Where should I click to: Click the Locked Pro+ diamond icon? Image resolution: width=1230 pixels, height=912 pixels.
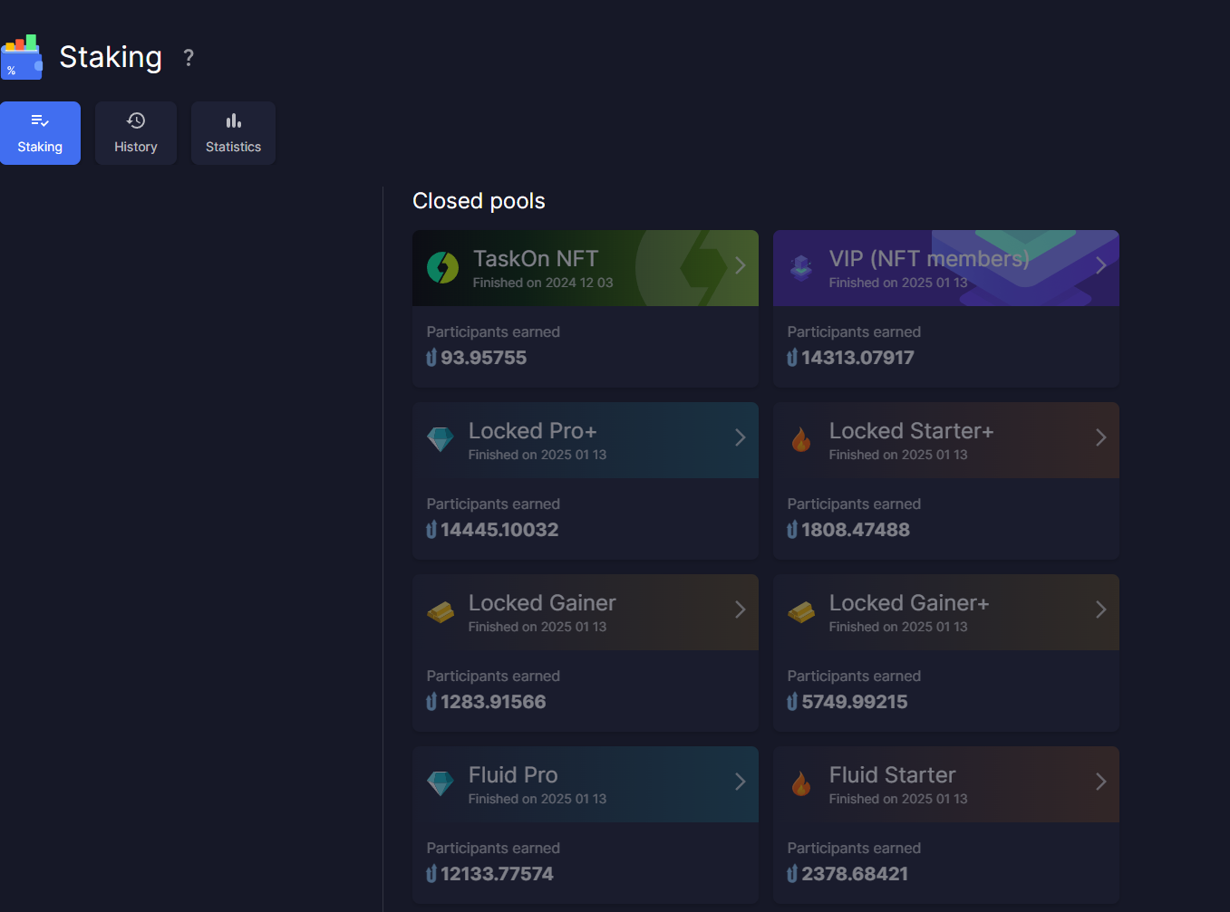tap(441, 439)
